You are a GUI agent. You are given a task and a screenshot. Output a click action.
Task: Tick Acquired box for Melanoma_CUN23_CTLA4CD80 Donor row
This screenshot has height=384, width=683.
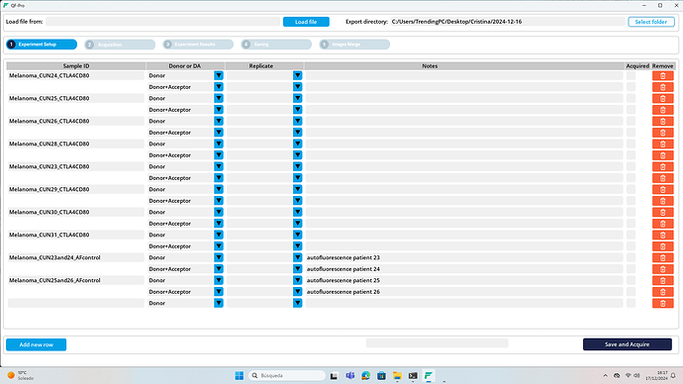(631, 166)
